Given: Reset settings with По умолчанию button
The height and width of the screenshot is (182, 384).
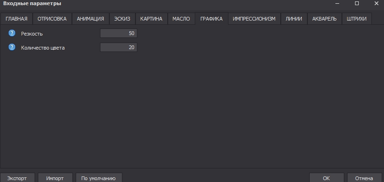Looking at the screenshot, I should tap(99, 178).
